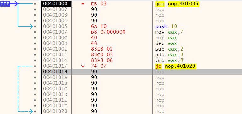Image resolution: width=242 pixels, height=114 pixels.
Task: Select the add eax,3 instruction
Action: [x=169, y=55]
